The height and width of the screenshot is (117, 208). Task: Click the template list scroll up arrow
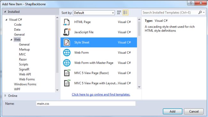[139, 20]
